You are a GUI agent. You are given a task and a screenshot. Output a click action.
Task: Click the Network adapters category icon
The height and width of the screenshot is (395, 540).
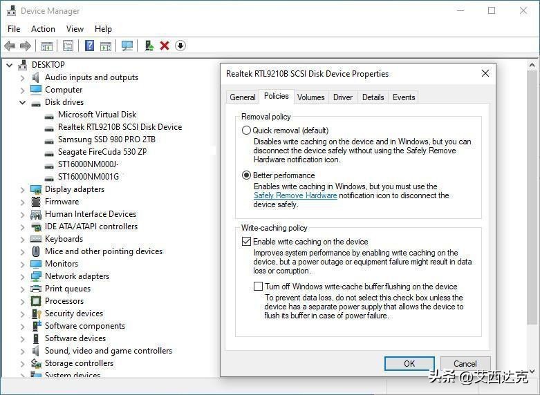36,276
